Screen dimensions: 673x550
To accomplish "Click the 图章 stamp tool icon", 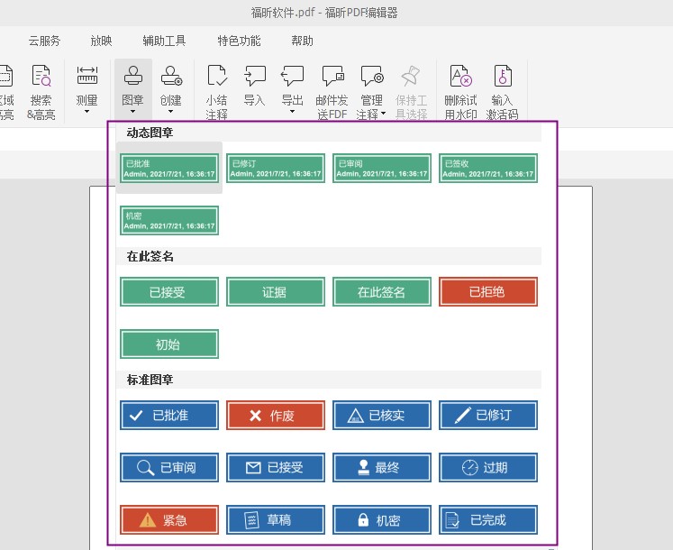I will pos(133,76).
